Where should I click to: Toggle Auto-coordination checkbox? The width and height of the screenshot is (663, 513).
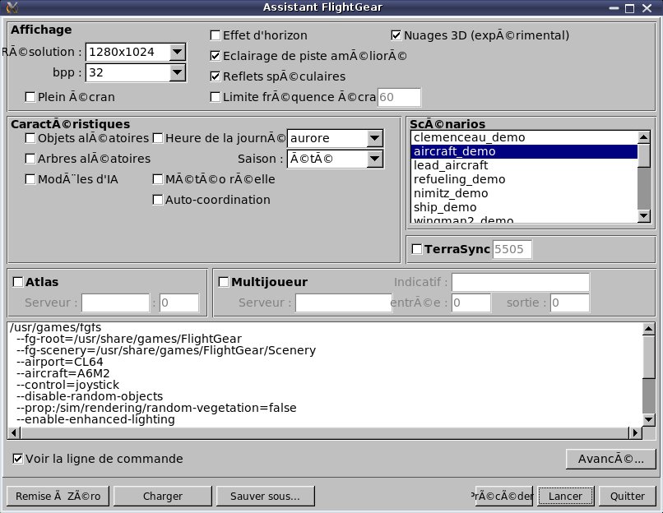point(158,200)
